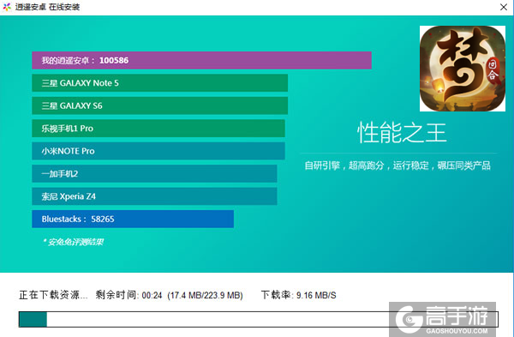Select the 三星 GALAXY S6 bar

click(x=159, y=105)
